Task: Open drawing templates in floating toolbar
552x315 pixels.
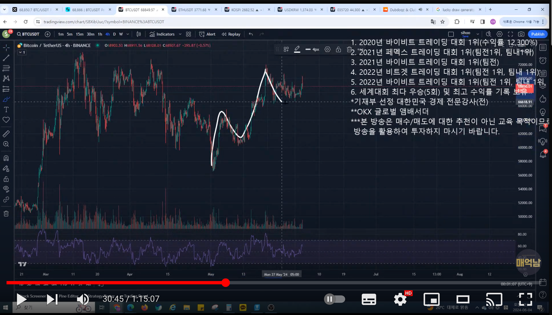Action: [x=286, y=49]
